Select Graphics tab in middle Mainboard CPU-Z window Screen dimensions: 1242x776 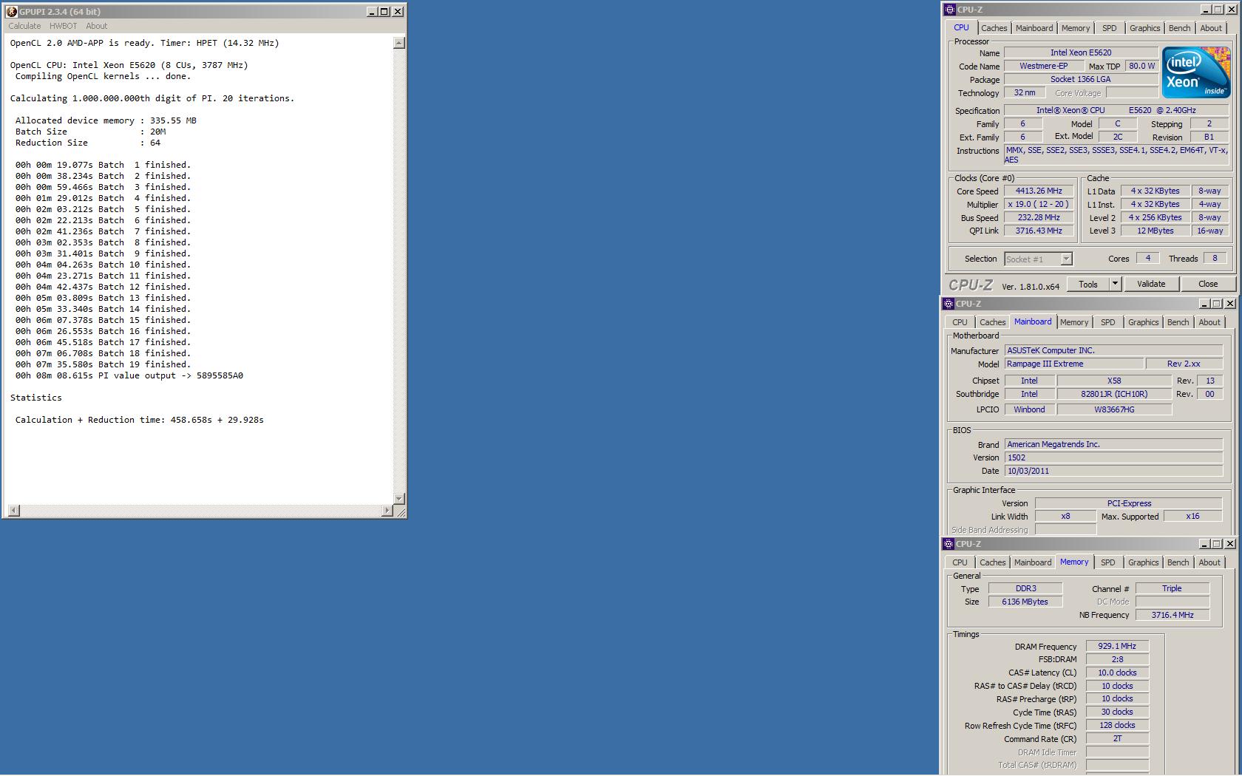[1143, 322]
